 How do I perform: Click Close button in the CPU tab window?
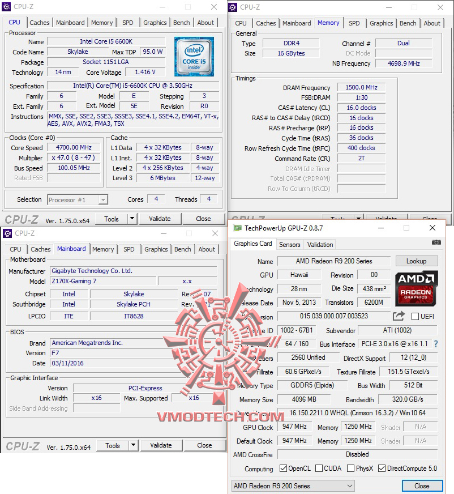point(203,219)
